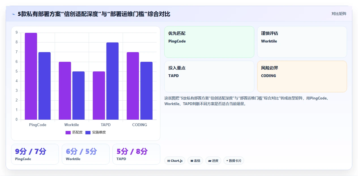Screen dimensions: 358x176
Task: Open the 谨慎评估 Worktile card
Action: (302, 42)
